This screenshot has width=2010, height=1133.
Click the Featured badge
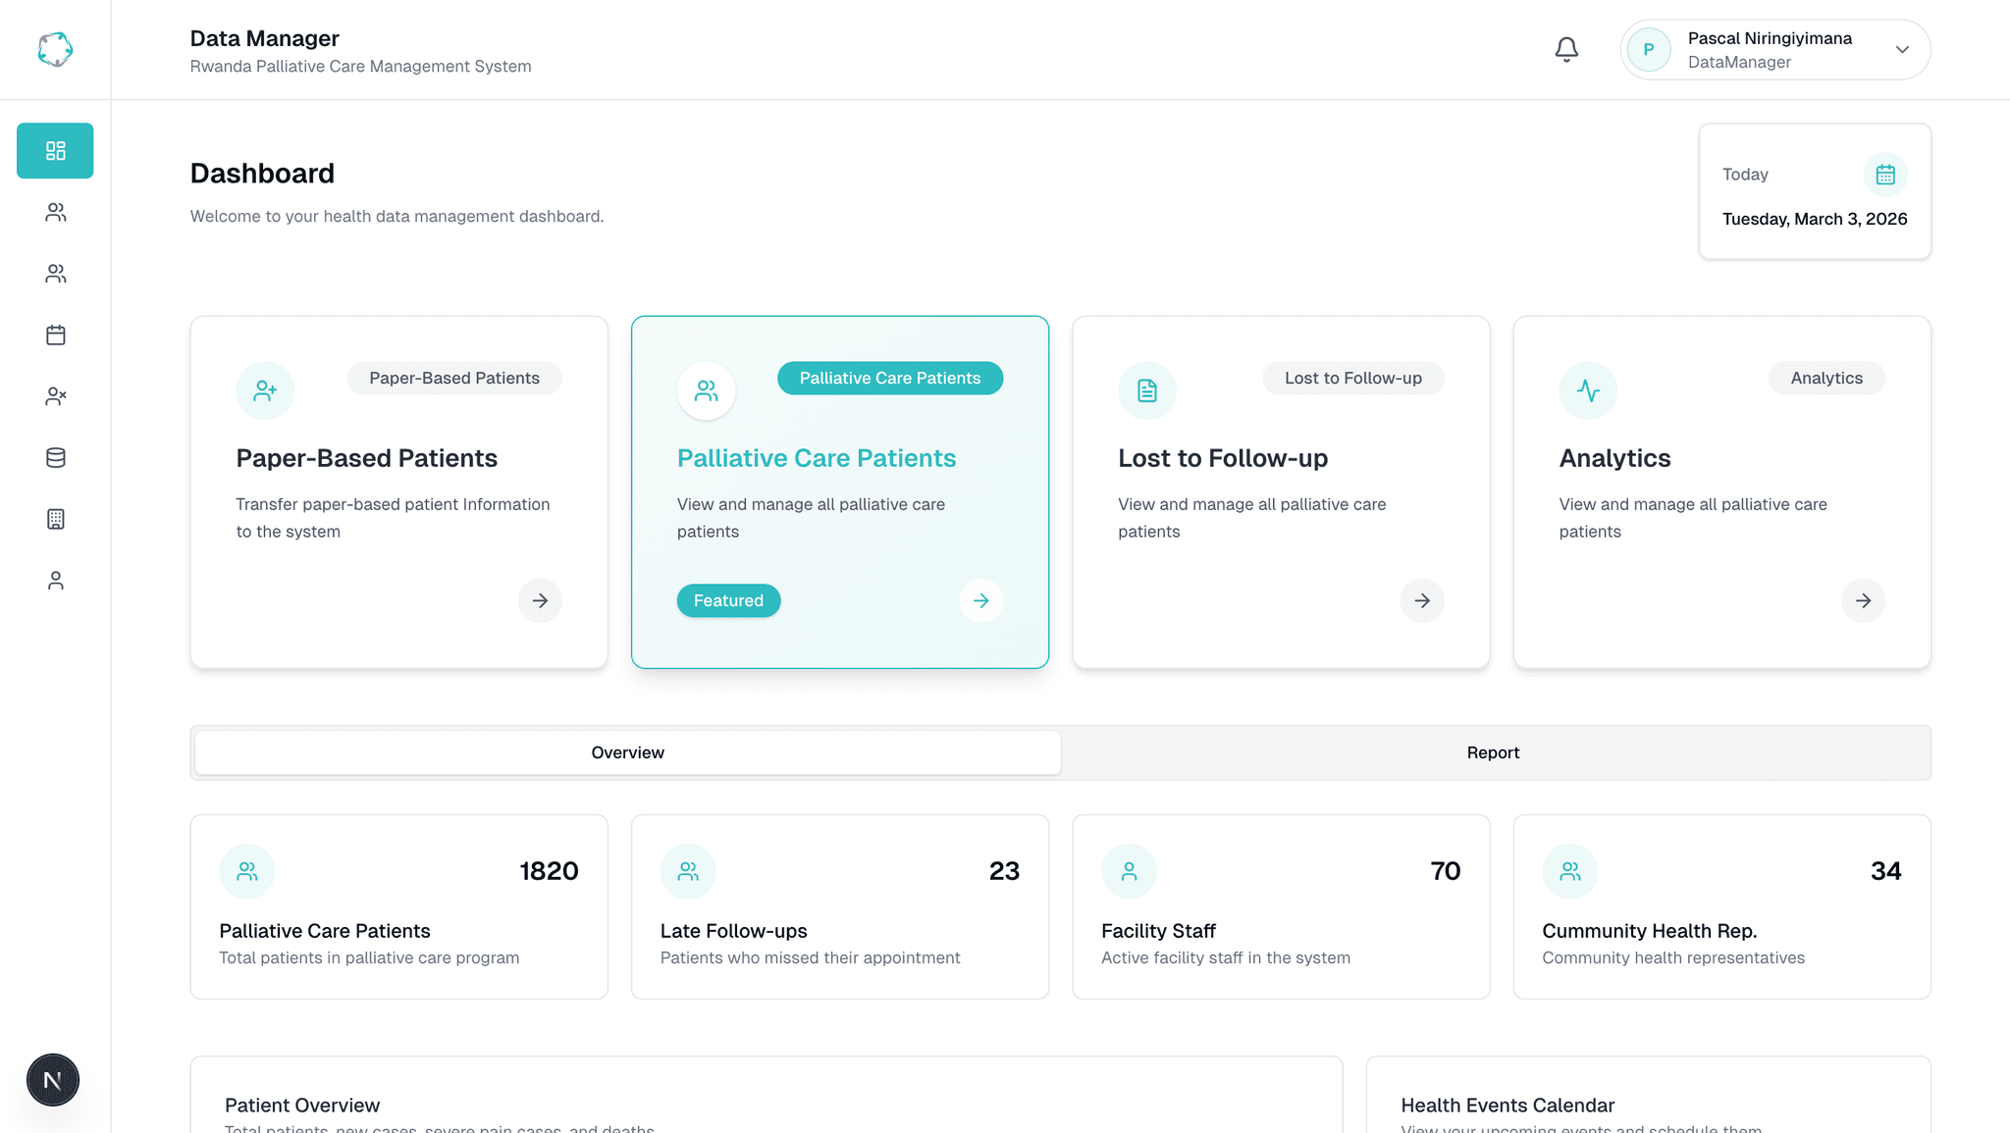tap(728, 600)
